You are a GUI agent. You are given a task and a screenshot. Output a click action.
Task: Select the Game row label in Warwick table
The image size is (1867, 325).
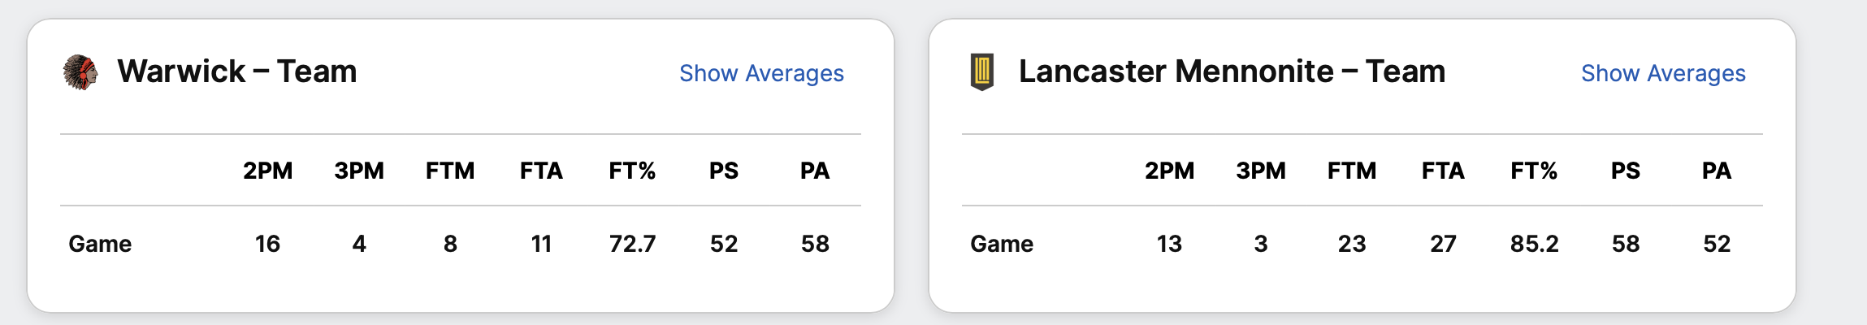pos(100,244)
